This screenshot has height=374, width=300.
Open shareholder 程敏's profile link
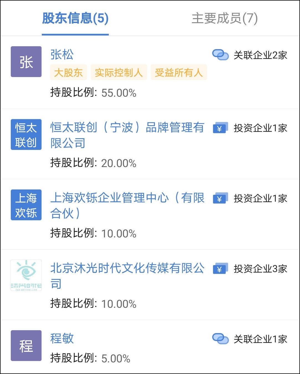62,338
